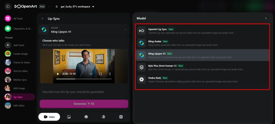Expand the workspace dropdown arrow
Viewport: 275px width, 124px height.
[93, 7]
